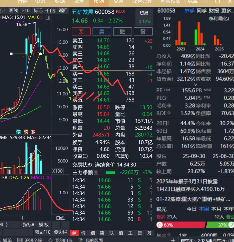Click the F10 toolbar button
The image size is (234, 242).
26,10
